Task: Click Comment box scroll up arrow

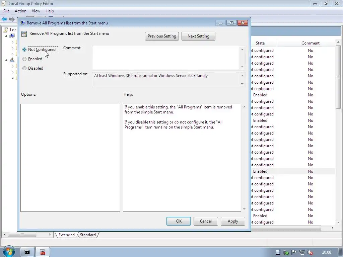Action: pos(242,50)
